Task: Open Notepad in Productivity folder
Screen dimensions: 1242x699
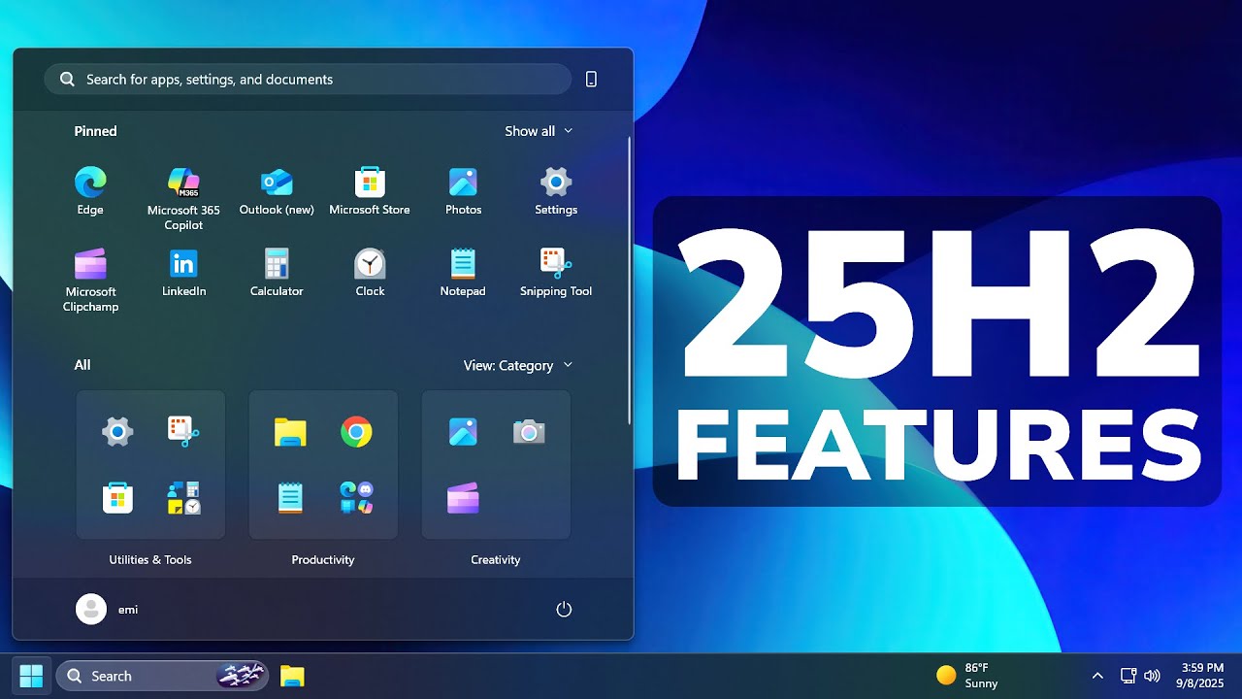Action: [290, 498]
